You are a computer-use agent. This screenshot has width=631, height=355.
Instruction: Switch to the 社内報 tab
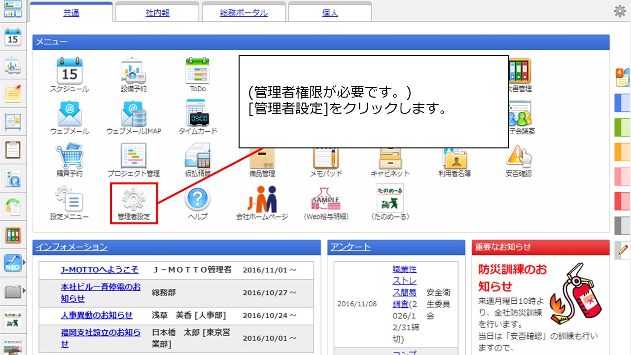(157, 12)
